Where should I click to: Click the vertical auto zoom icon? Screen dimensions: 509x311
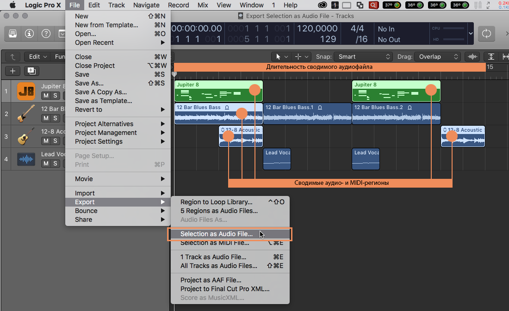[491, 57]
